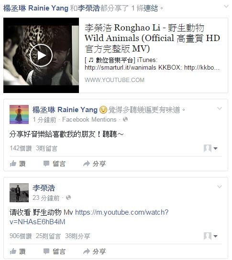
Task: Expand options chevron on Rainie Yang's post
Action: 220,109
